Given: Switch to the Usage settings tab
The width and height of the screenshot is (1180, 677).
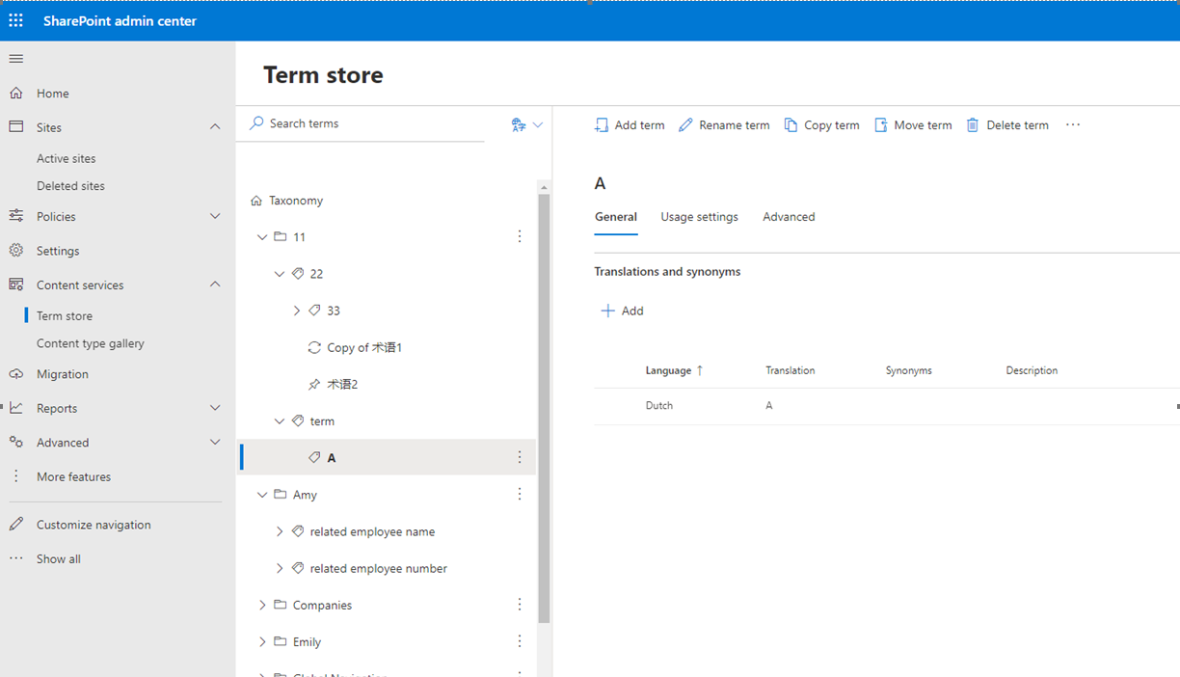Looking at the screenshot, I should [x=699, y=216].
